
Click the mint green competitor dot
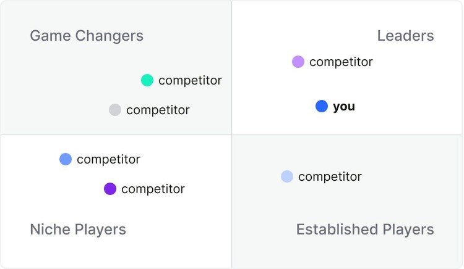[147, 80]
